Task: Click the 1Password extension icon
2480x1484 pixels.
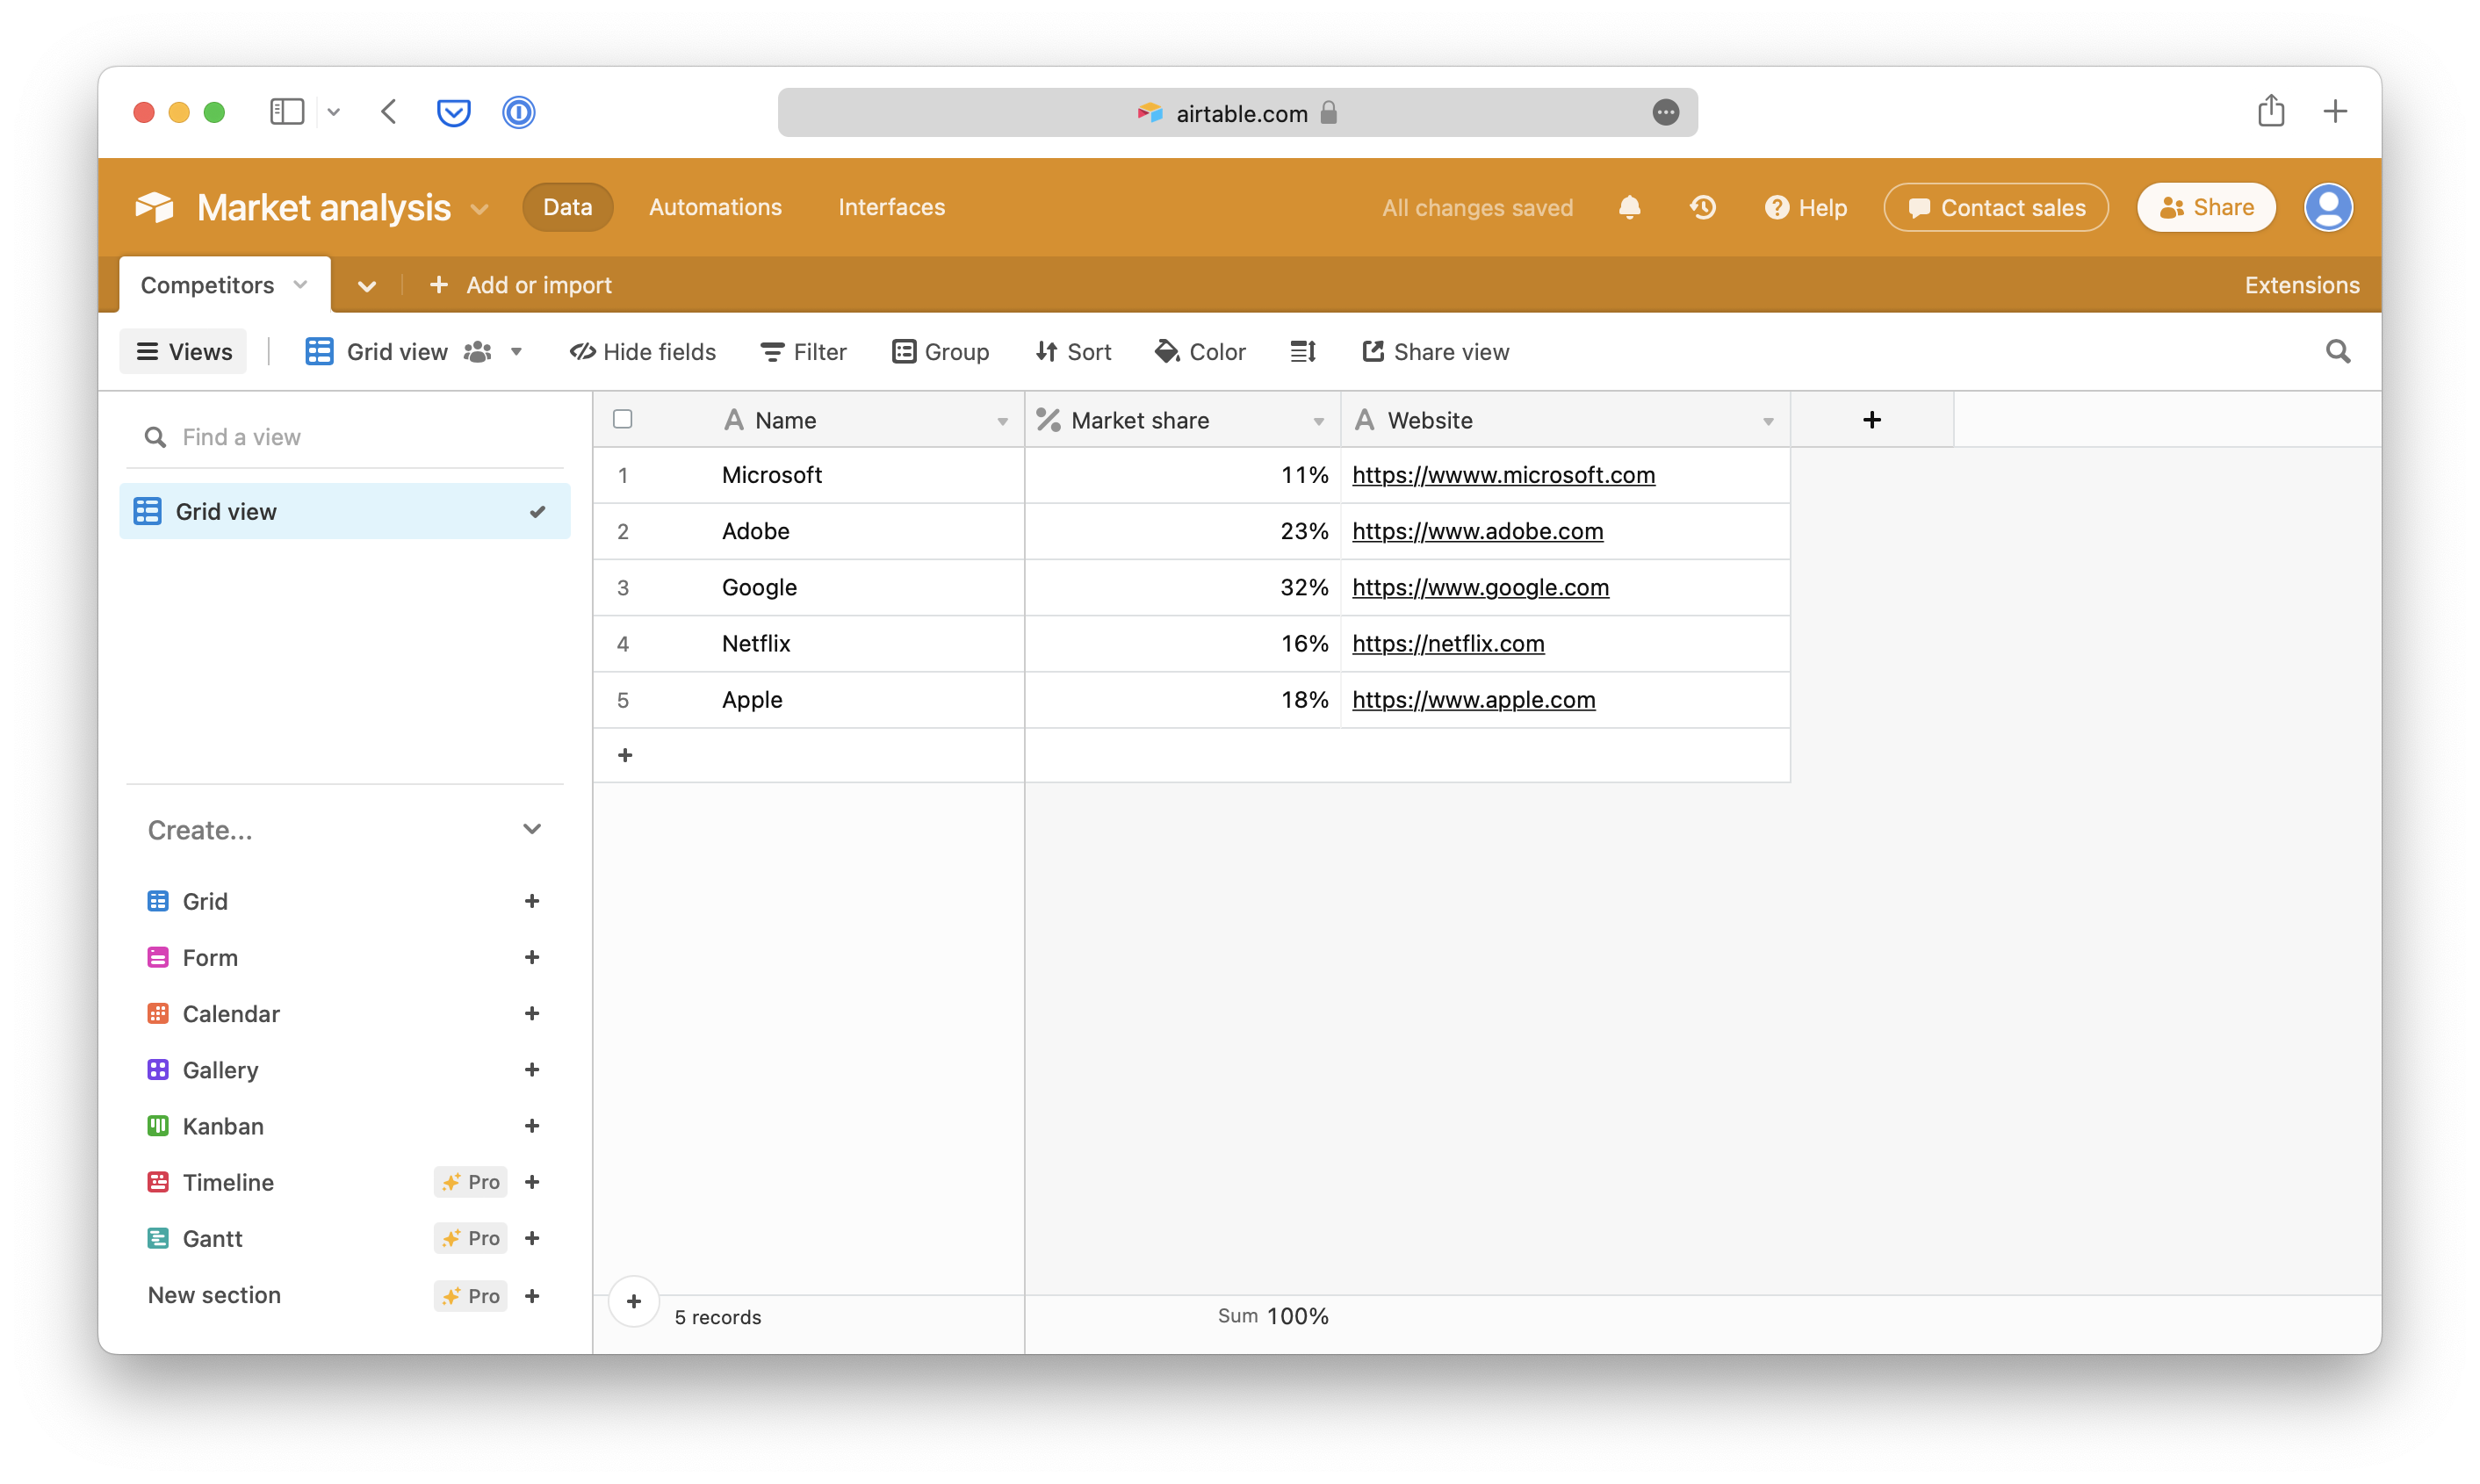Action: [x=519, y=112]
